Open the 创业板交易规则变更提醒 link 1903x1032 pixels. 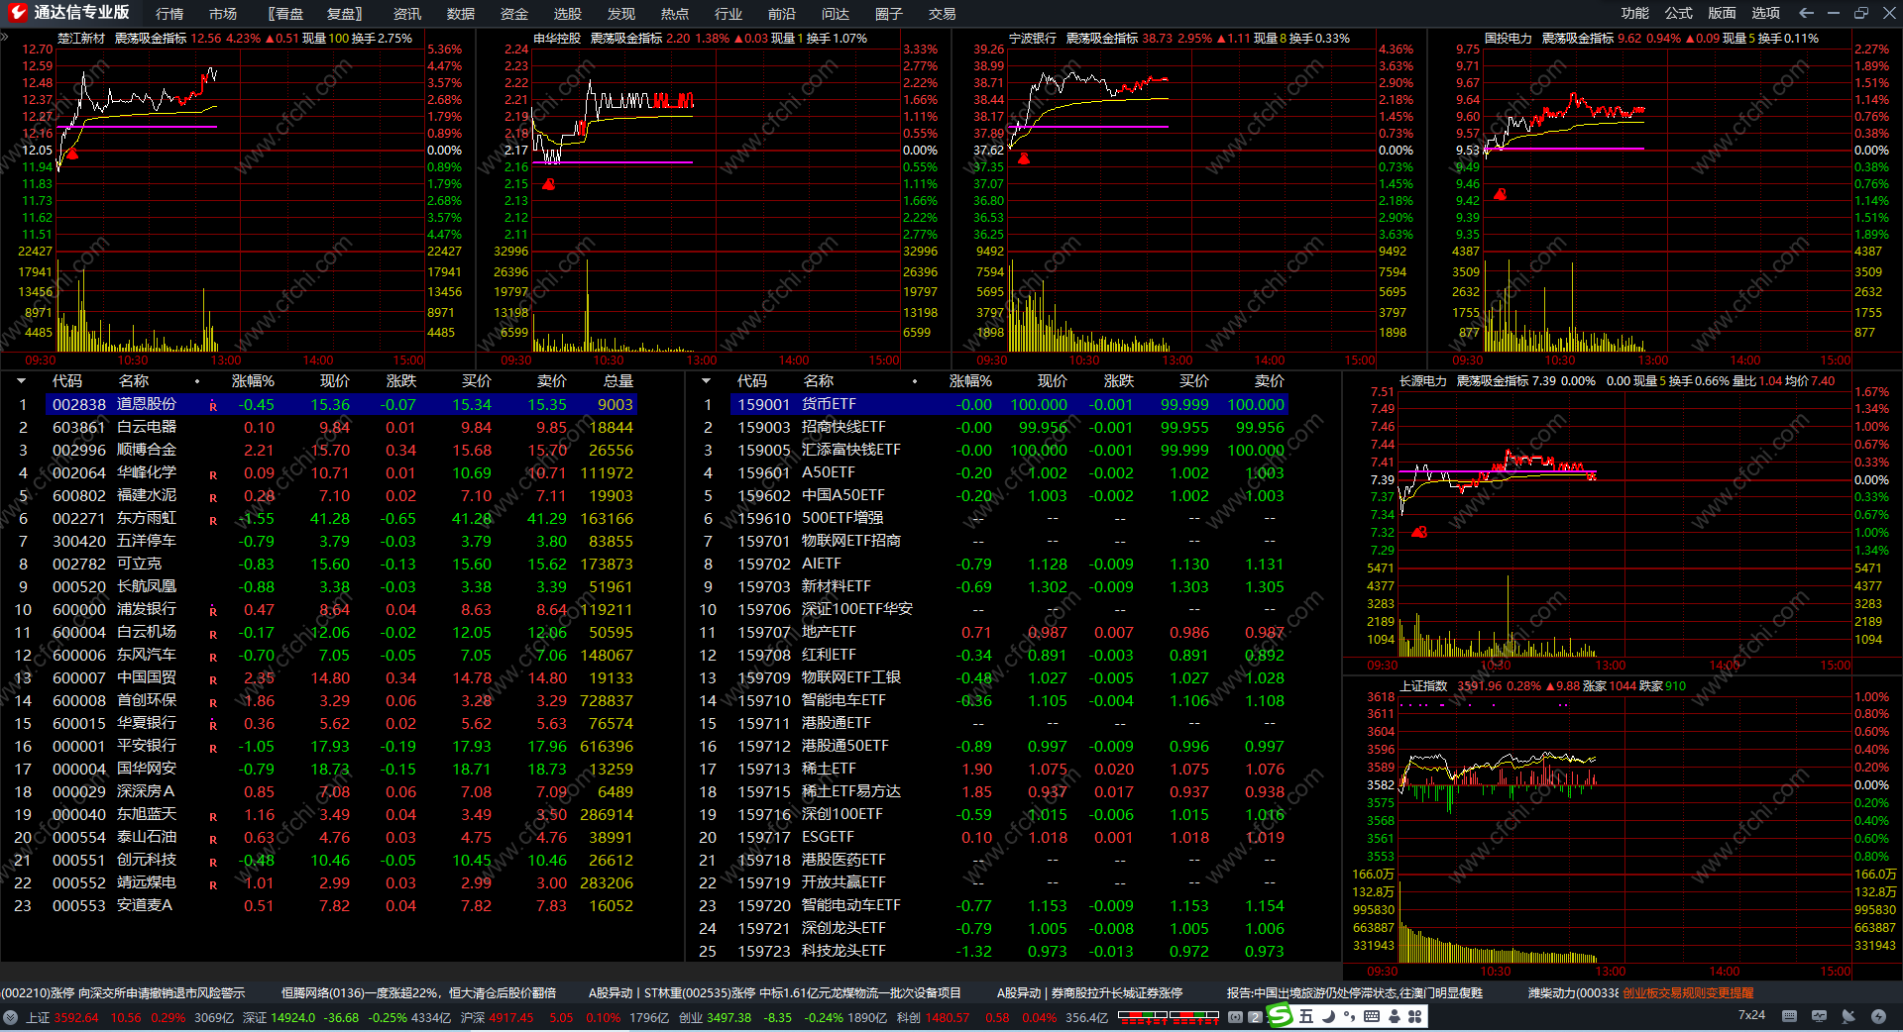1688,992
